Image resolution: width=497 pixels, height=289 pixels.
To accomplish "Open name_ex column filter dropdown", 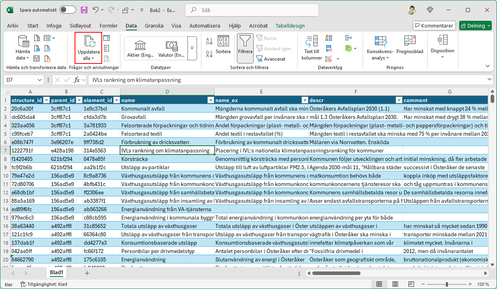I will coord(305,100).
